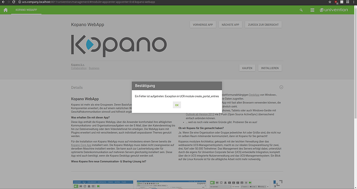Click the Installieren button

(x=270, y=68)
